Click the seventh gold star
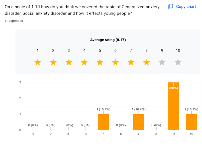The width and height of the screenshot is (202, 149). (131, 62)
